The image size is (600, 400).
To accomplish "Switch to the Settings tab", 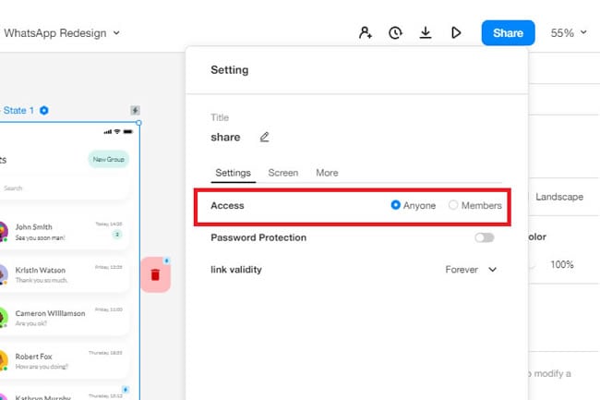I will pos(233,173).
